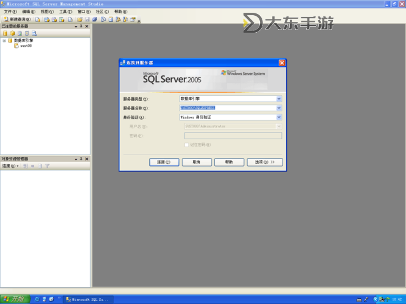Click the 新建查询 (New Query) toolbar button
Viewport: 406px width, 304px height.
point(18,19)
